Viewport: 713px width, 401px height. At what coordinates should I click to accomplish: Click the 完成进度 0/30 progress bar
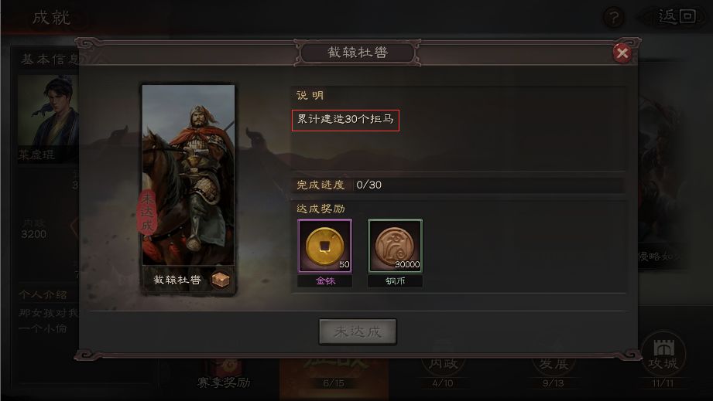click(x=458, y=185)
